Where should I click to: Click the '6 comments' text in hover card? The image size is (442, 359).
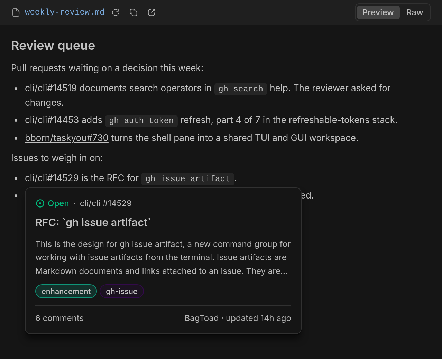(x=59, y=318)
